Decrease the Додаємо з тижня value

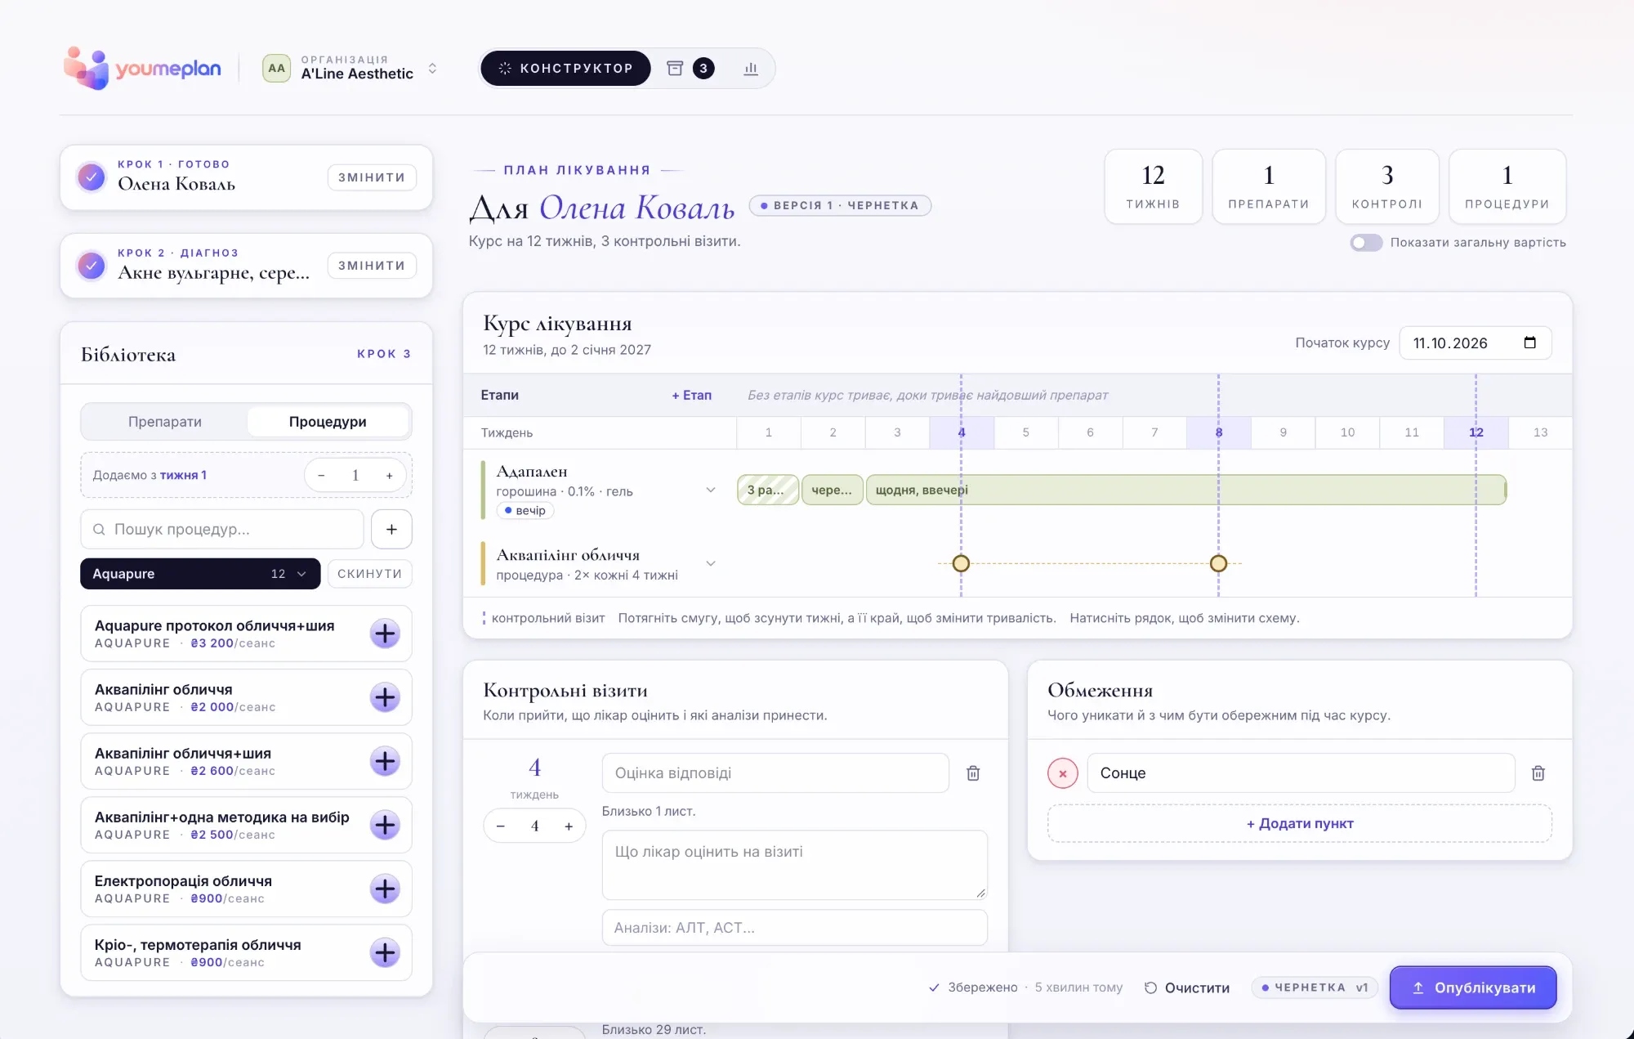click(321, 475)
